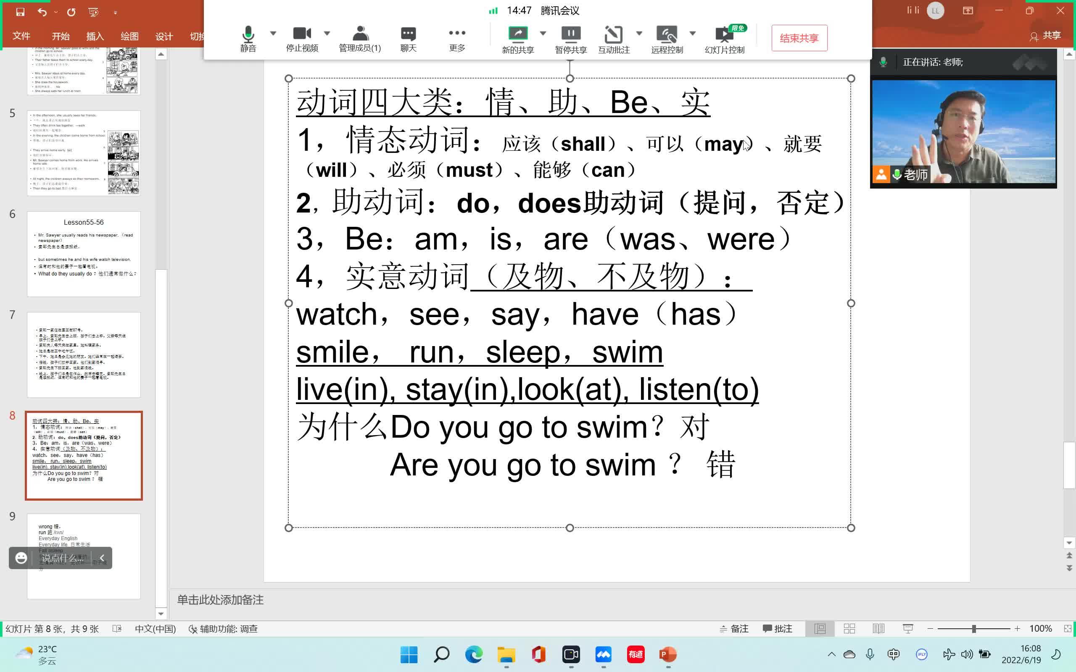Go to previous slide arrow

click(x=1069, y=556)
